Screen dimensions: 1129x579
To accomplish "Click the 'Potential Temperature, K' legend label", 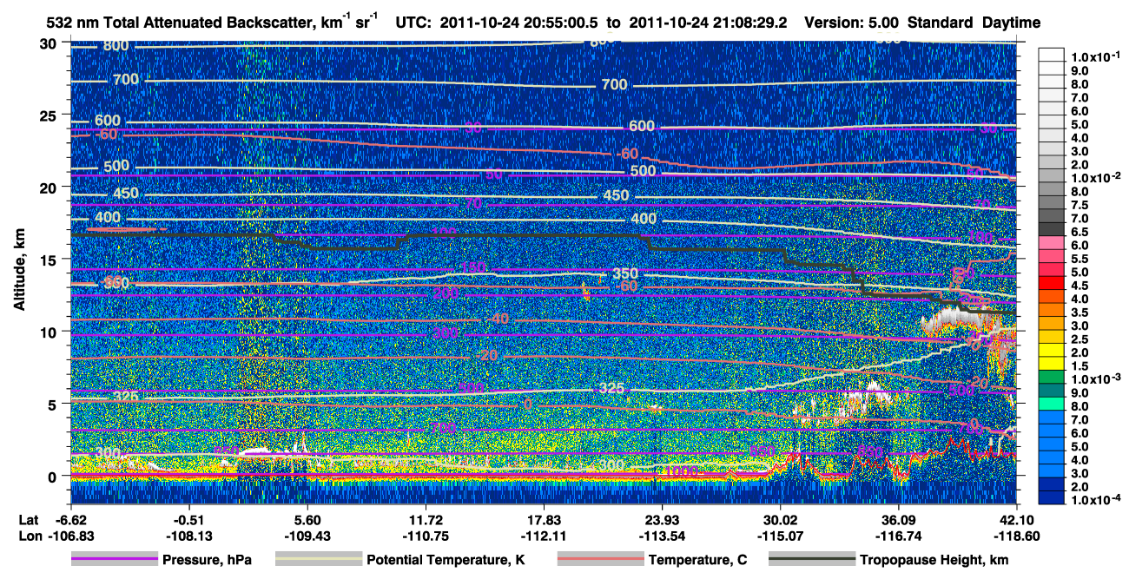I will (446, 560).
